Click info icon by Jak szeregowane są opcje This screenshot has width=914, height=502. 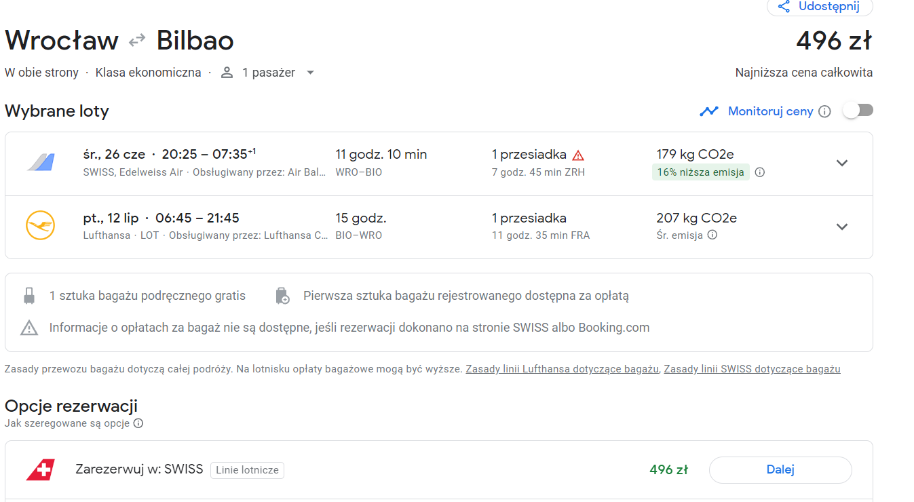click(x=138, y=423)
